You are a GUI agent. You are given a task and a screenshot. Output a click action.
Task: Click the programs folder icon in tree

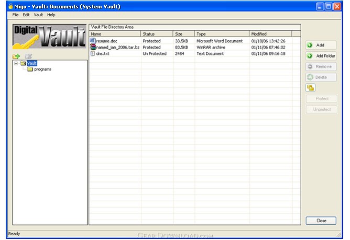[30, 70]
